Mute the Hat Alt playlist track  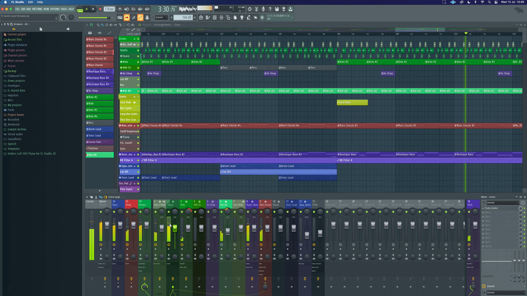coord(138,91)
